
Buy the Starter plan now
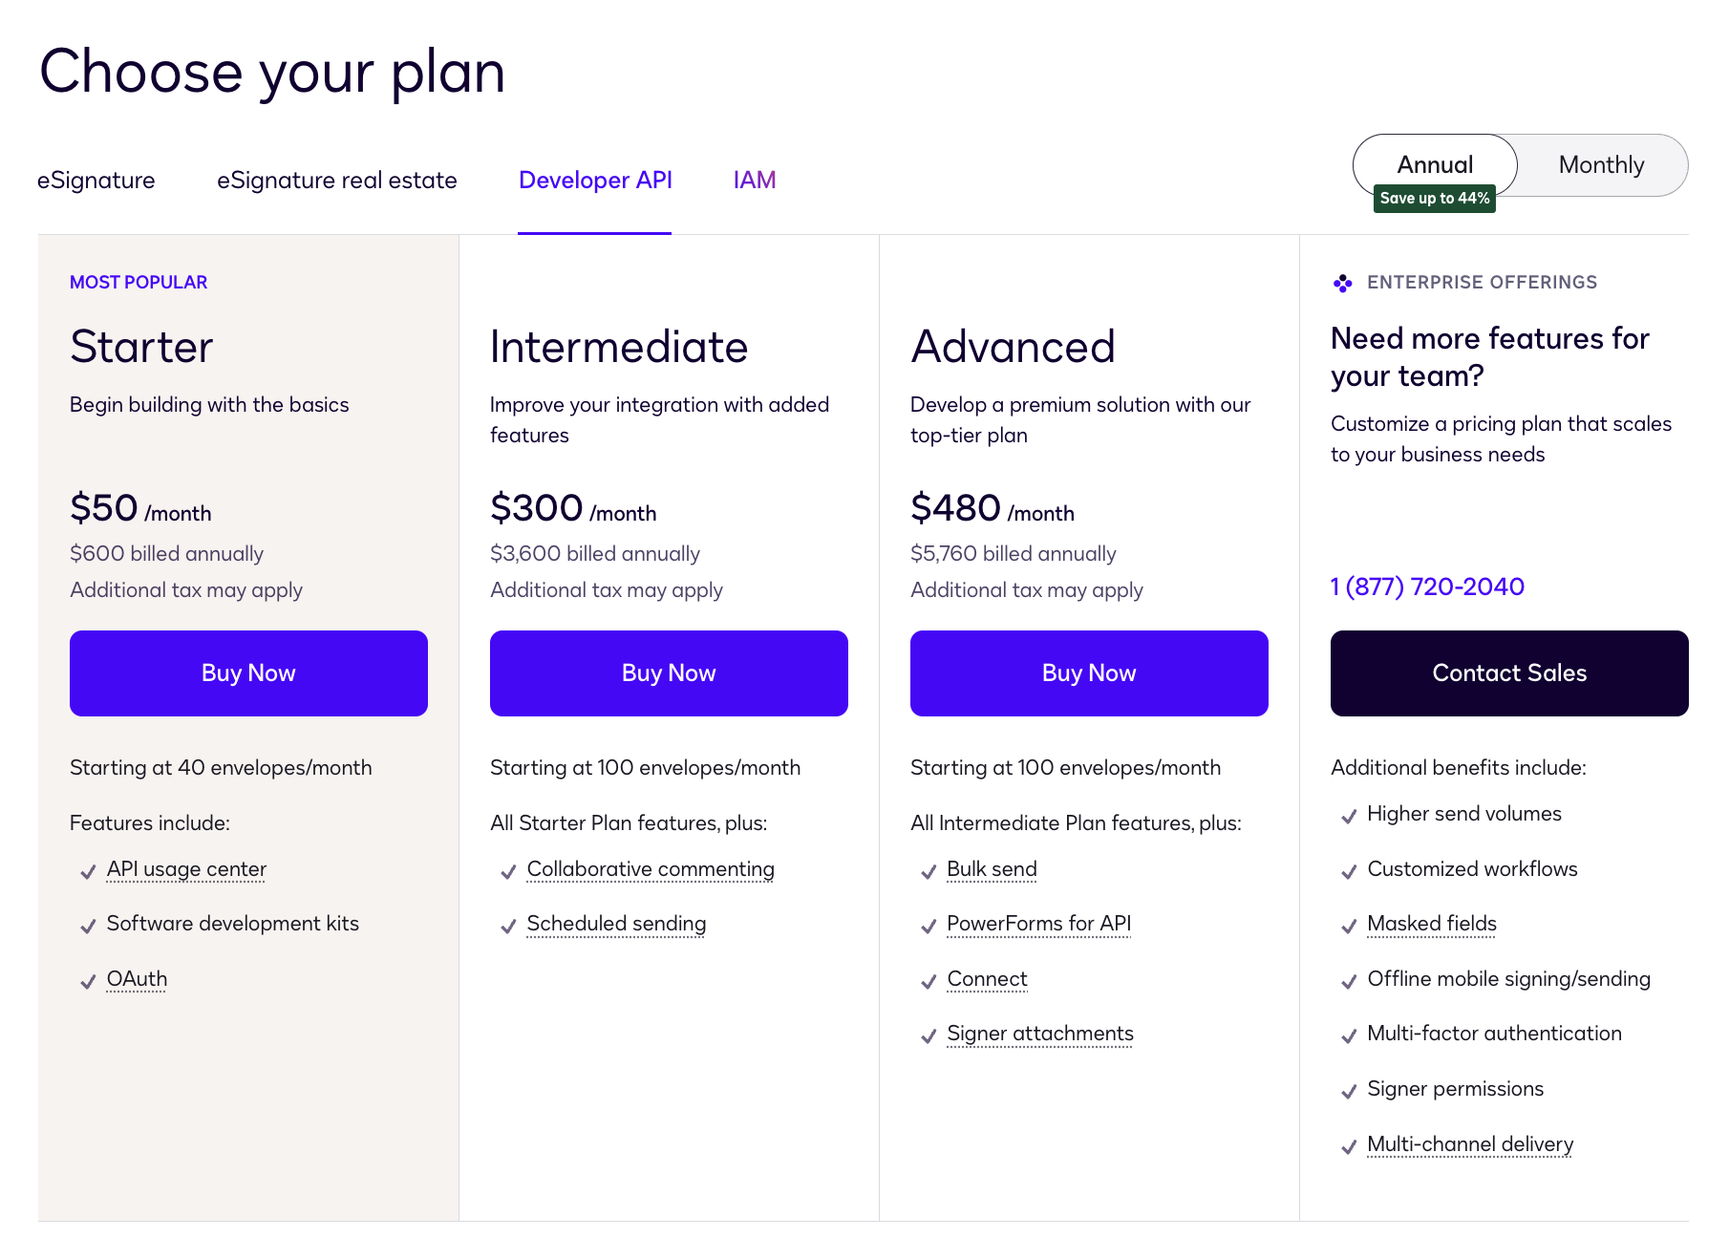[x=248, y=673]
